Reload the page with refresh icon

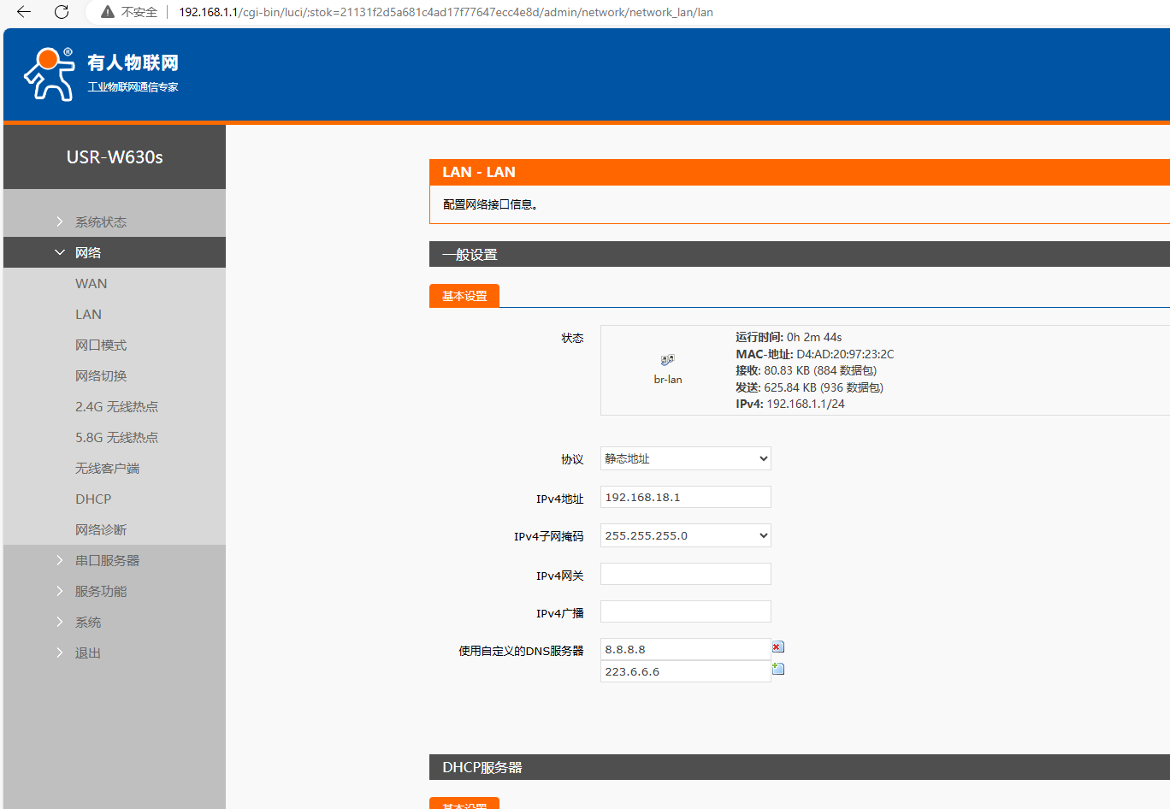(x=62, y=12)
